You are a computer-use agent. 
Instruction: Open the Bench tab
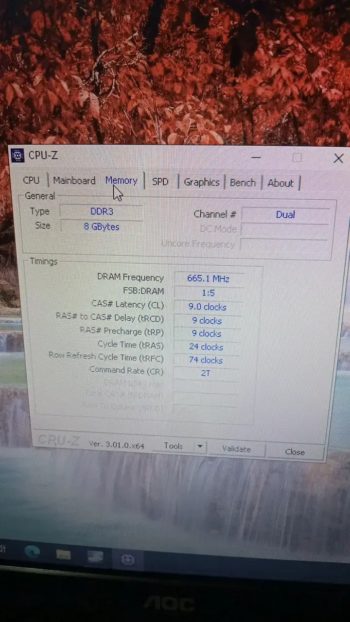[243, 183]
